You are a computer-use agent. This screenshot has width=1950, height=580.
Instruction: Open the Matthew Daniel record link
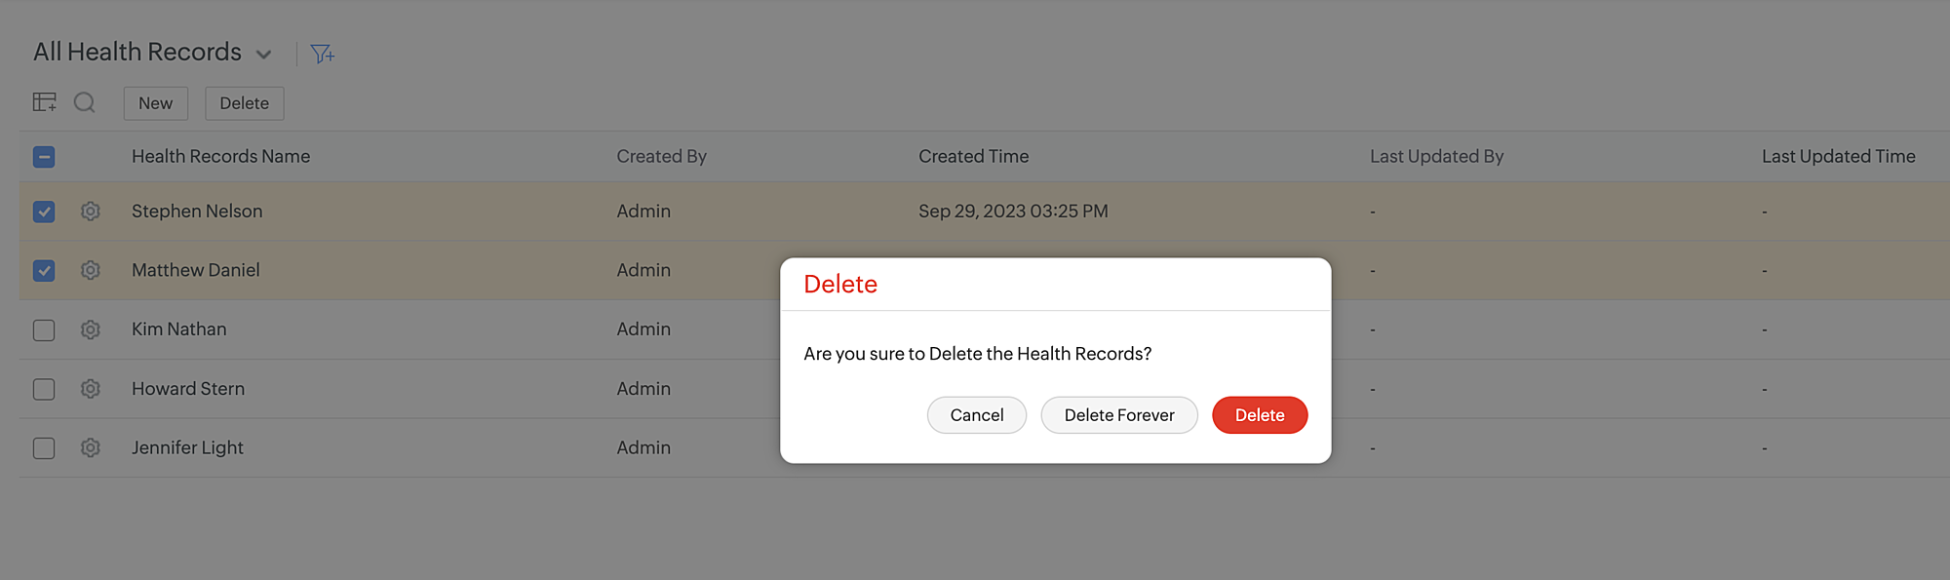tap(195, 270)
